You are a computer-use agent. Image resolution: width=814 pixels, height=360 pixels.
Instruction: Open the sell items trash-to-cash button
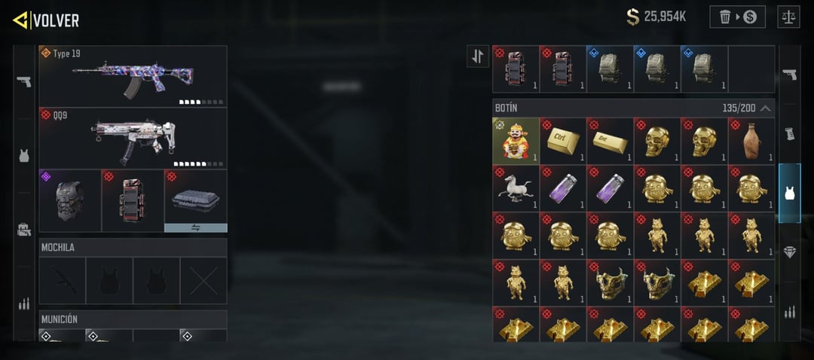[x=737, y=17]
